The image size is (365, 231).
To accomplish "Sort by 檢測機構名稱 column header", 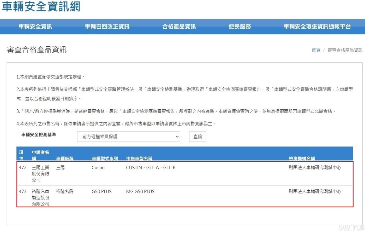I will pos(302,158).
